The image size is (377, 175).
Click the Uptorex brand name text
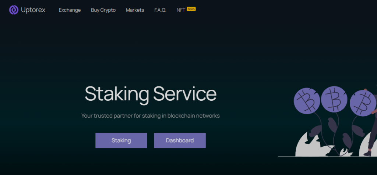point(33,10)
